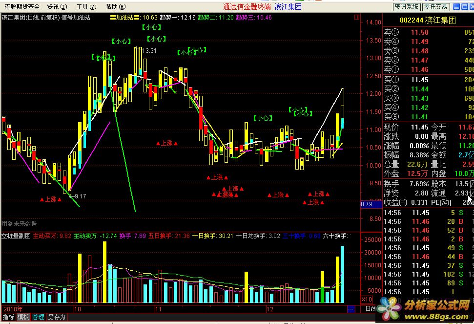Minimize the 通达信 window
The height and width of the screenshot is (324, 474).
pyautogui.click(x=457, y=7)
